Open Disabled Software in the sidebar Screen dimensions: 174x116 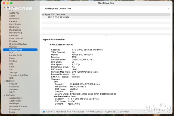pyautogui.click(x=18, y=107)
